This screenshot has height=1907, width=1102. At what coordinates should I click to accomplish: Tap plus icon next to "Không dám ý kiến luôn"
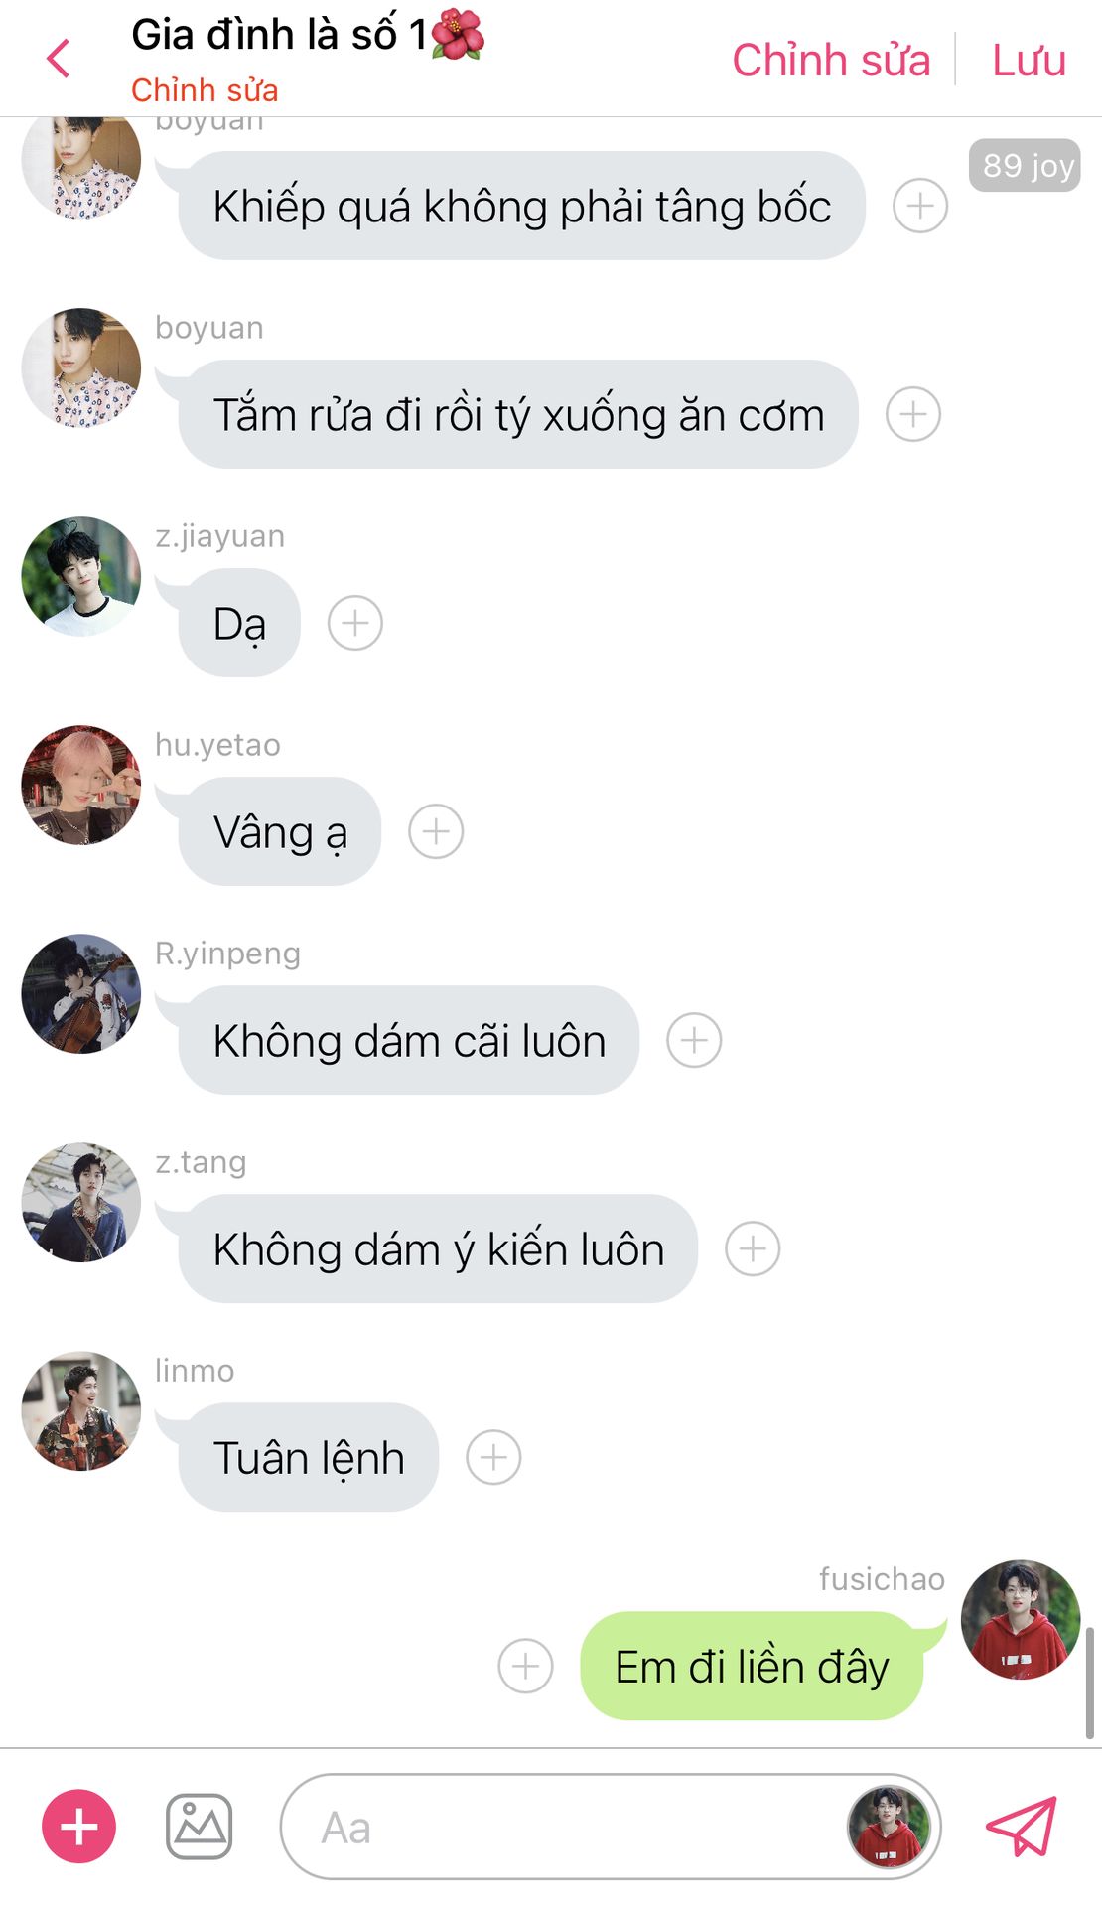[753, 1248]
